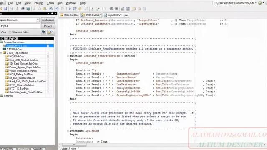Image resolution: width=267 pixels, height=150 pixels.
Task: Collapse the GetState_FromParameters function fold
Action: (x=68, y=56)
